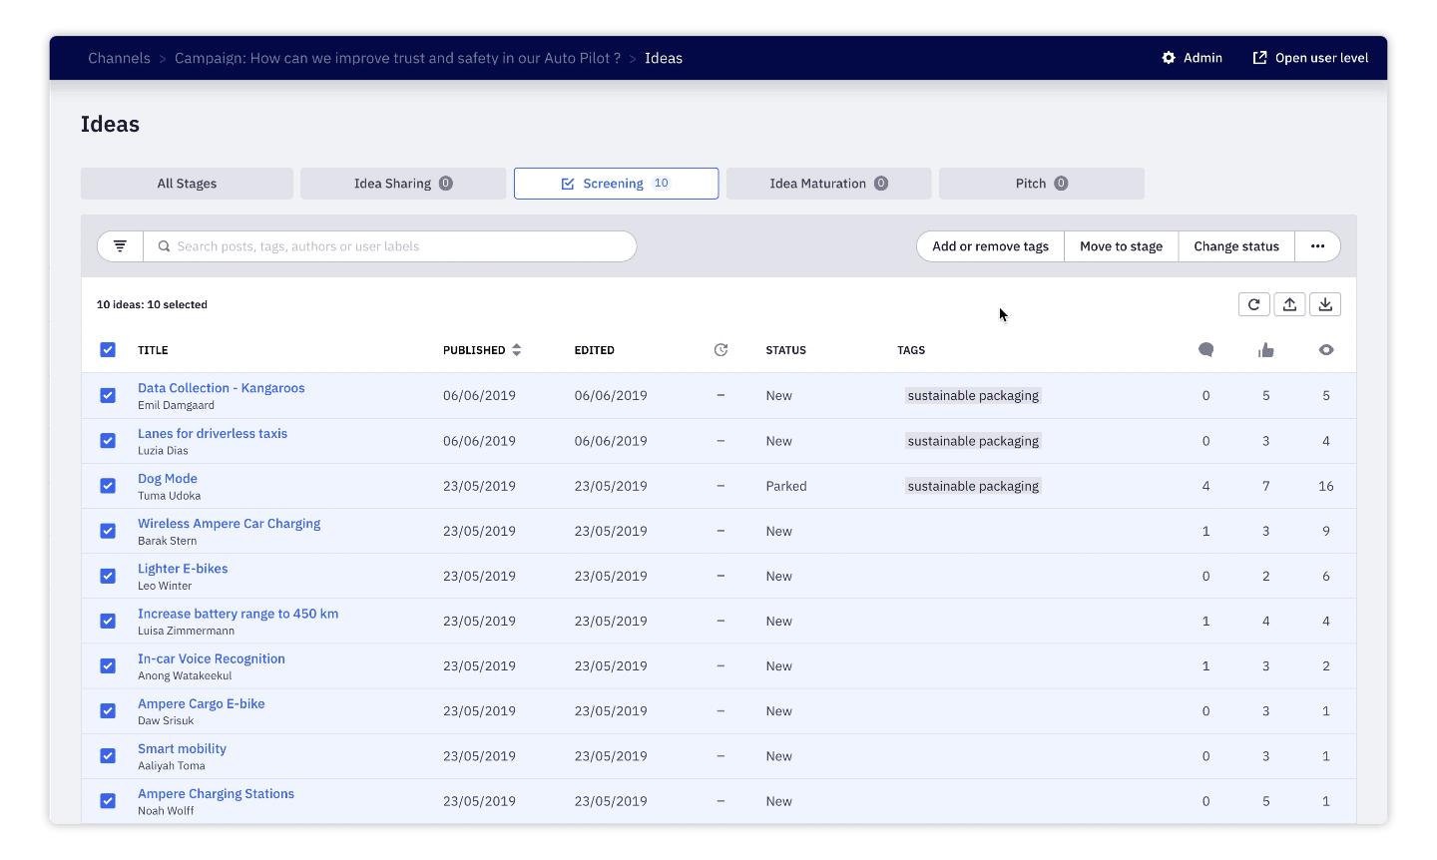Viewport: 1437px width, 860px height.
Task: Switch to the Idea Maturation tab
Action: 828,184
